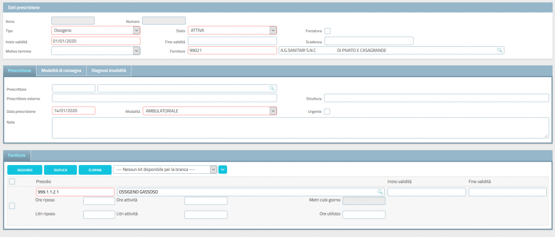Click the Presidio search magnifier icon
555x237 pixels.
tap(380, 192)
